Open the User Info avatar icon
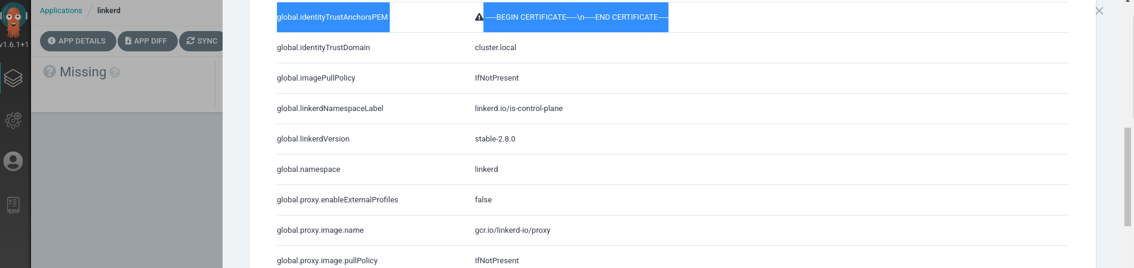Screen dimensions: 1134x268 point(13,161)
